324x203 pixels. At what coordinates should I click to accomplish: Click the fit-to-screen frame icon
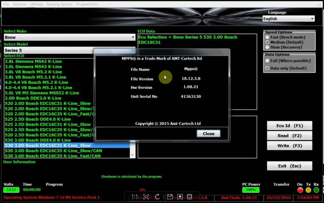(x=146, y=197)
